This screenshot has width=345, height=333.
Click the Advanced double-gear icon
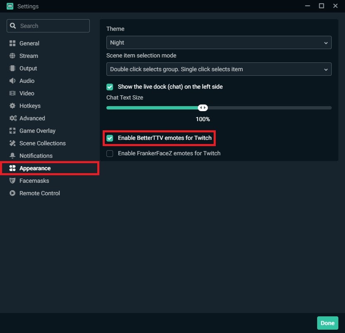click(13, 118)
